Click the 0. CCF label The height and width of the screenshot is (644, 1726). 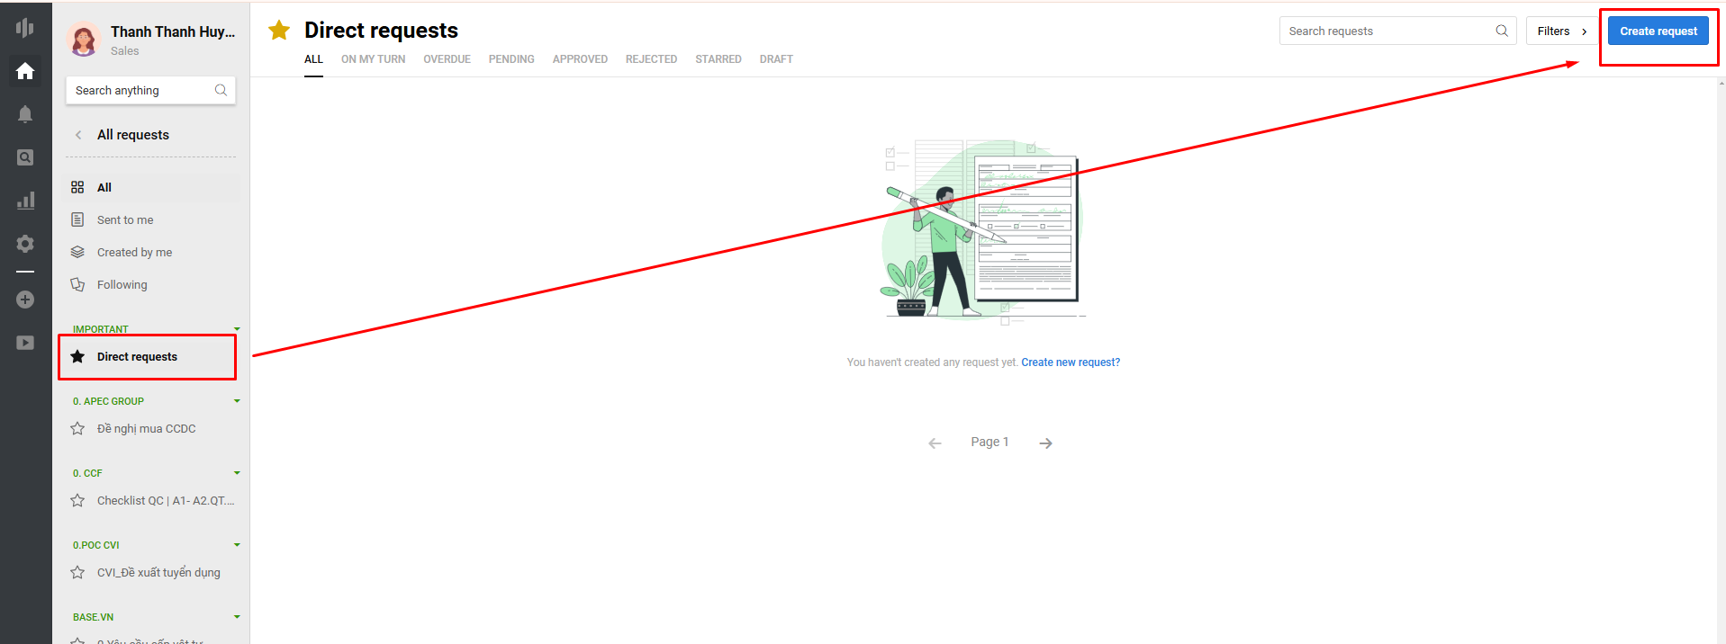(x=87, y=473)
